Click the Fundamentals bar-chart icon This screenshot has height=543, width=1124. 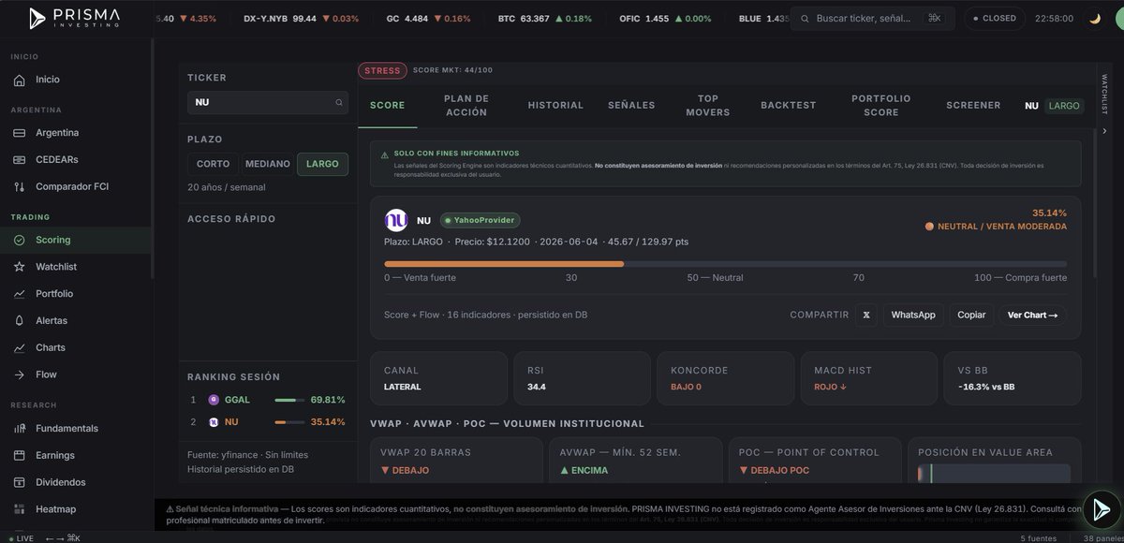[20, 428]
